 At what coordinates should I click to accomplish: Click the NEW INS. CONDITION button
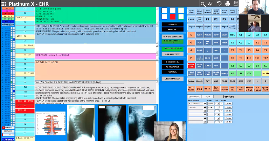[173, 37]
